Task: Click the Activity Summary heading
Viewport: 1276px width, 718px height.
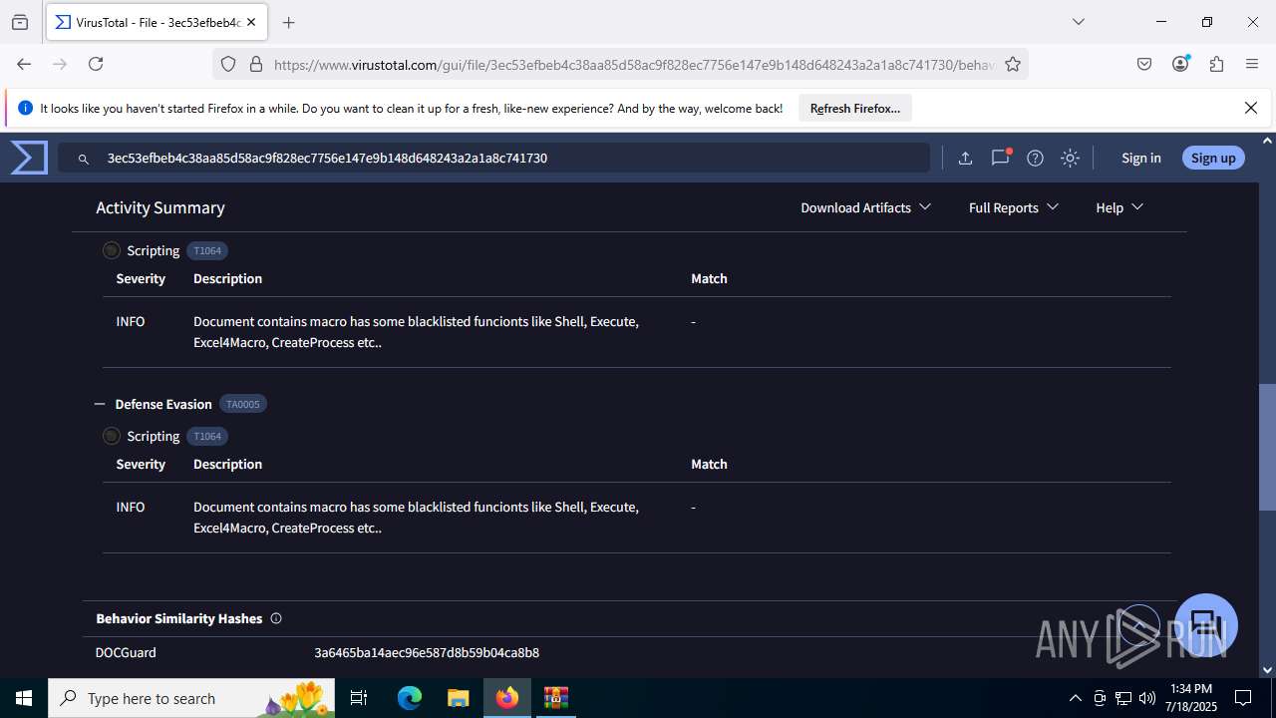Action: [x=160, y=207]
